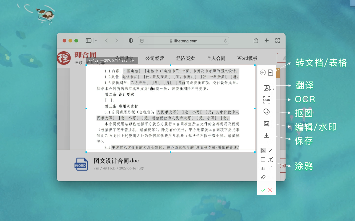Select the eraser tool
Viewport: 355px width, 221px height.
pyautogui.click(x=263, y=177)
